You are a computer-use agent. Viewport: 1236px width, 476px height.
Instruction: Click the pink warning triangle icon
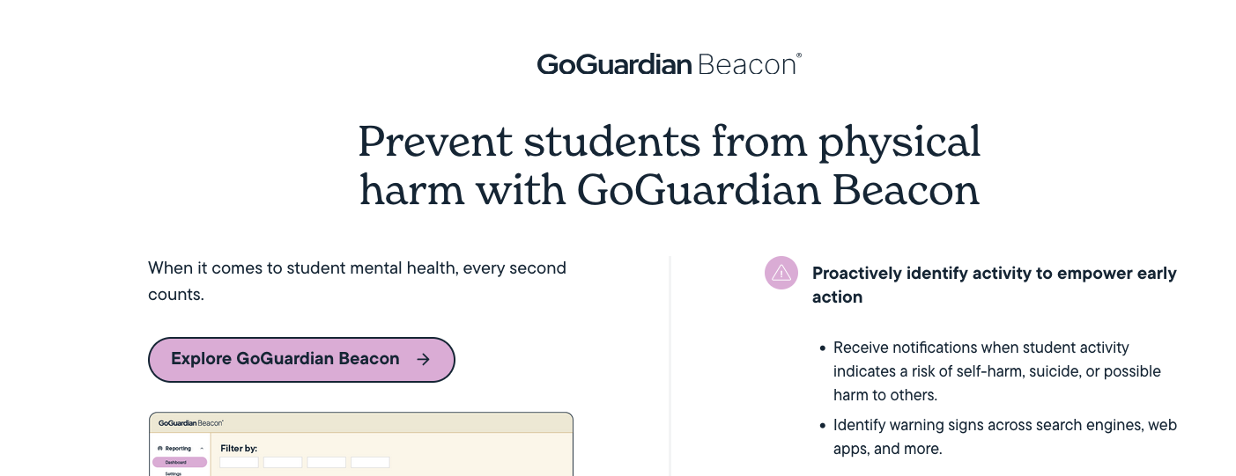coord(781,274)
